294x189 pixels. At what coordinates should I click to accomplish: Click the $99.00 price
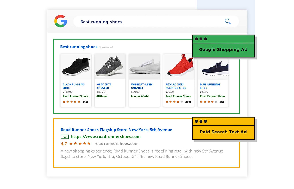136,92
